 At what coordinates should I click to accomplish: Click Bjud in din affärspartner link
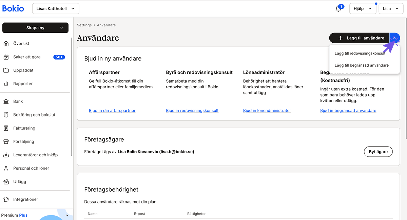pyautogui.click(x=112, y=110)
